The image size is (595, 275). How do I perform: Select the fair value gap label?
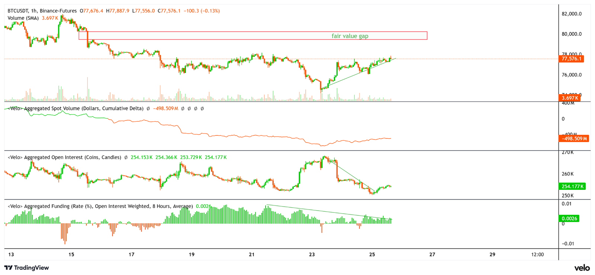pyautogui.click(x=350, y=36)
